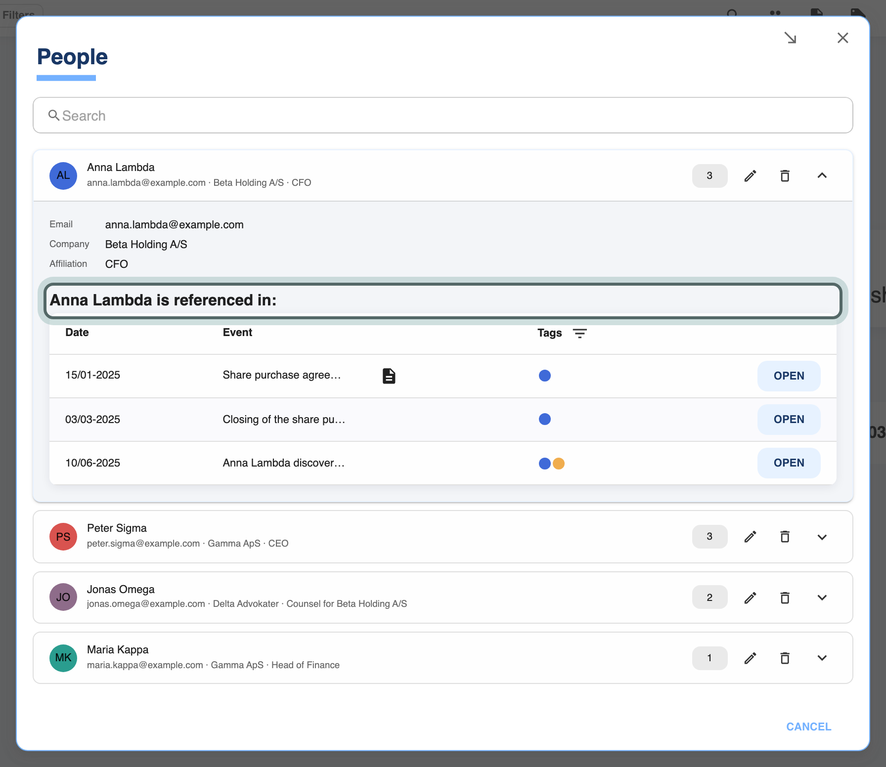Screen dimensions: 886x767
Task: Delete Jonas Omega using trash icon
Action: click(785, 598)
